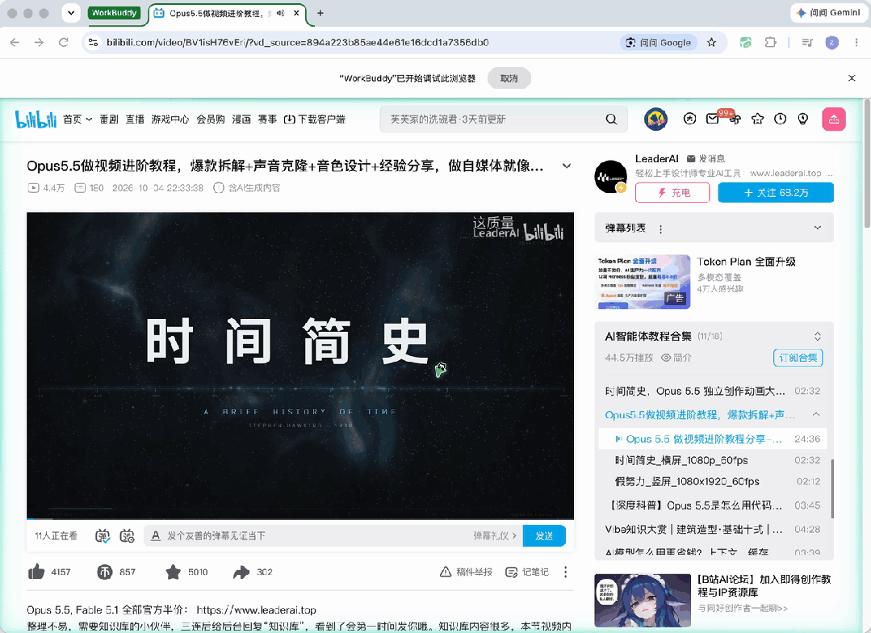The width and height of the screenshot is (871, 633).
Task: Open the membership icon next to the avatar
Action: coord(689,119)
